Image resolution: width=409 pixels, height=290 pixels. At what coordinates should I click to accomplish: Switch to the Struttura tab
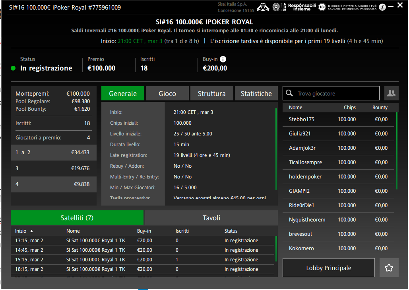[211, 94]
